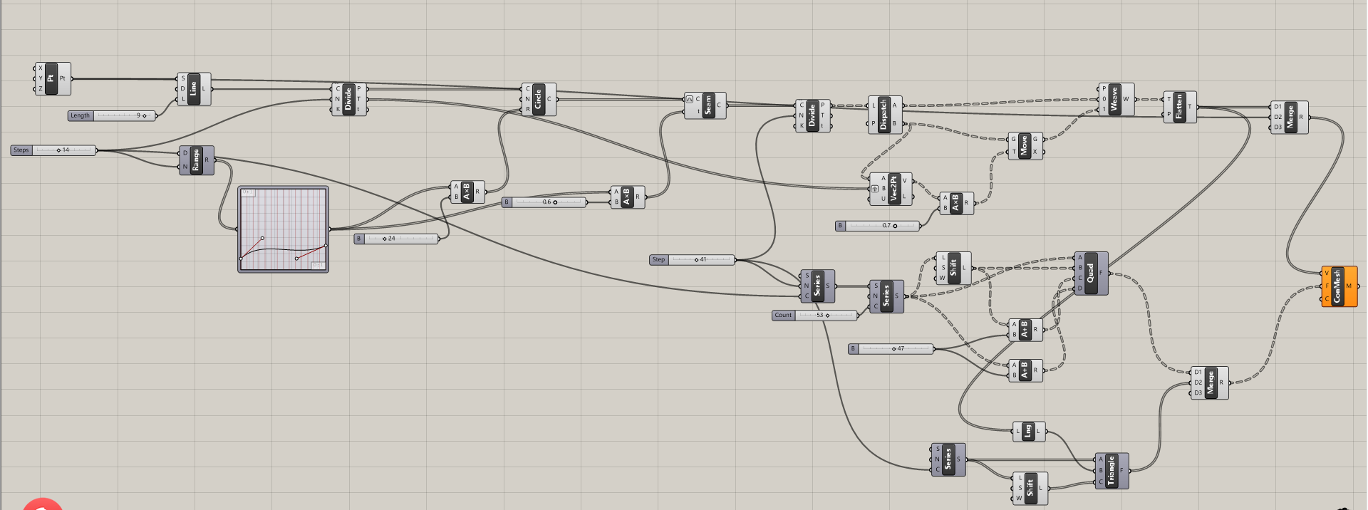Click the Line component node
This screenshot has height=510, width=1368.
[193, 89]
